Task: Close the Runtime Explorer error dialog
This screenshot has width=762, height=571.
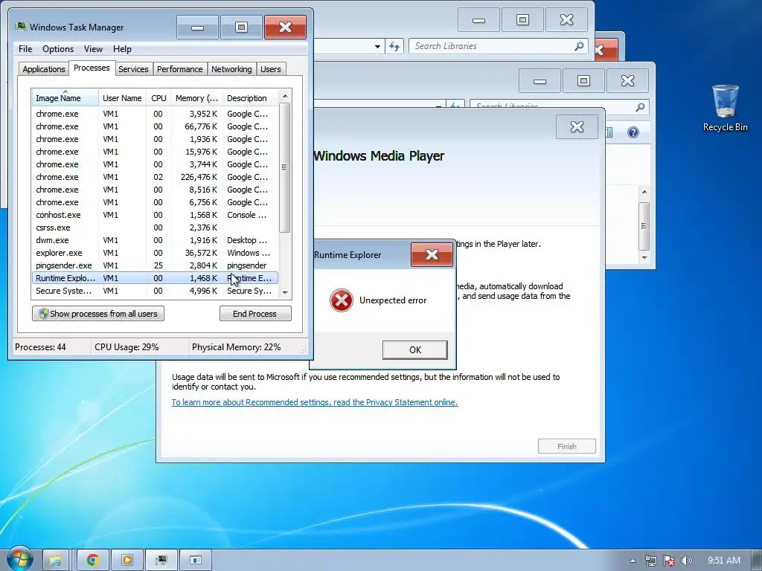Action: [x=432, y=255]
